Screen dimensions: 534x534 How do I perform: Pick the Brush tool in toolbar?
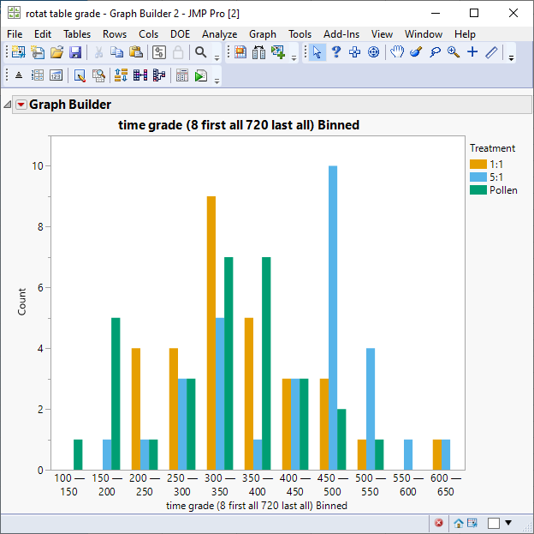pos(416,53)
